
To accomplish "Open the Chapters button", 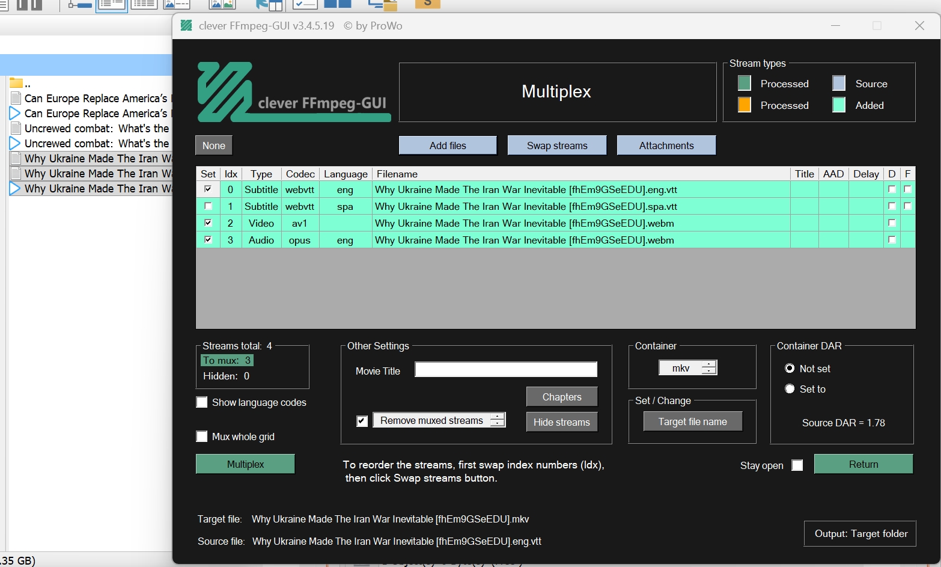I will (x=562, y=397).
